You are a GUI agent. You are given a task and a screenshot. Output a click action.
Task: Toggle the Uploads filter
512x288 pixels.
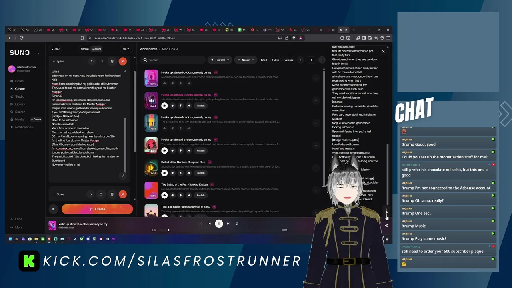[289, 60]
